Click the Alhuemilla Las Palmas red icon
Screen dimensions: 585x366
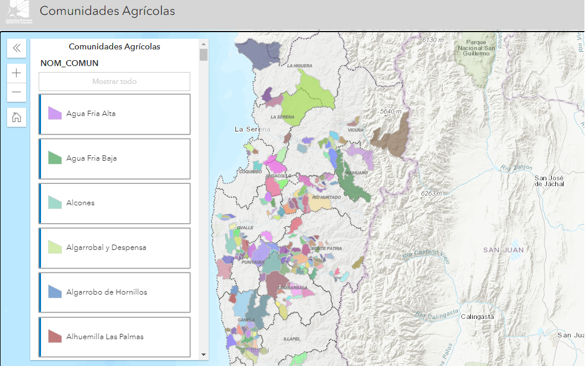pyautogui.click(x=55, y=336)
